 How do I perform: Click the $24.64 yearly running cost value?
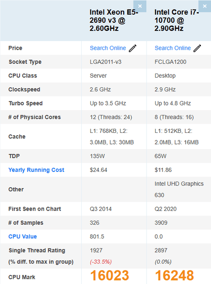click(x=98, y=170)
